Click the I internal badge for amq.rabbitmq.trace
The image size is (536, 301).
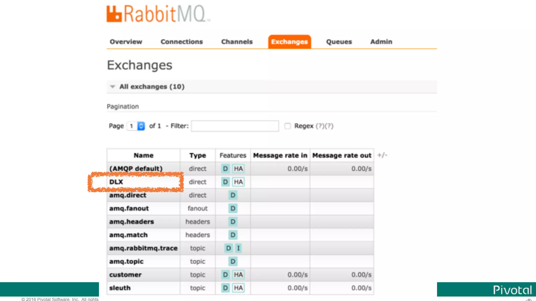pos(238,248)
